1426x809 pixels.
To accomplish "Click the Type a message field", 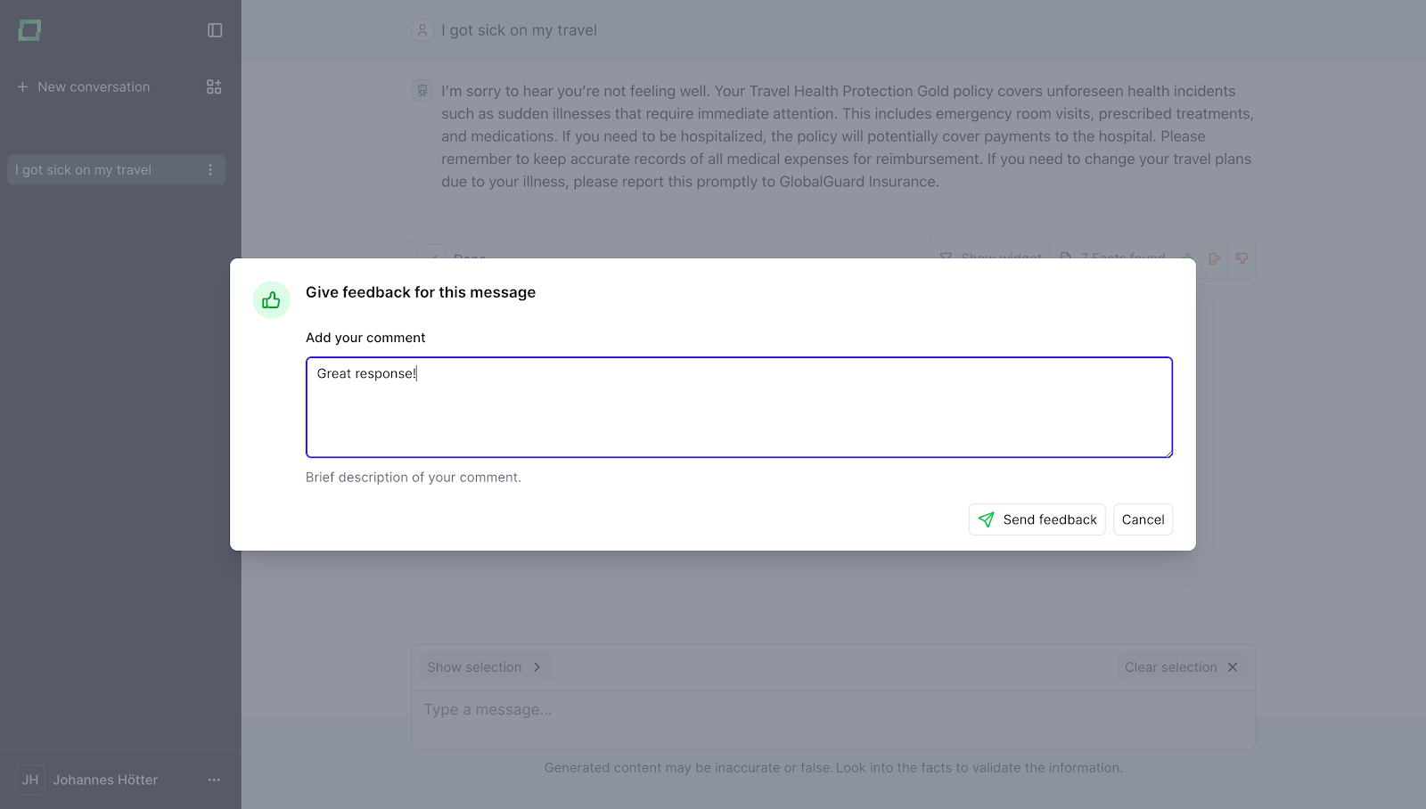I will tap(832, 710).
